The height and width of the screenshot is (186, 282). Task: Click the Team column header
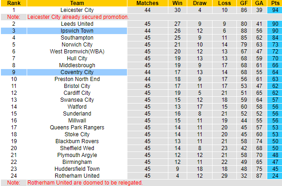tap(77, 3)
